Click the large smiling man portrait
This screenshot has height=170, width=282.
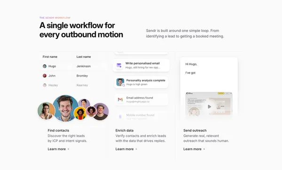coord(66,108)
